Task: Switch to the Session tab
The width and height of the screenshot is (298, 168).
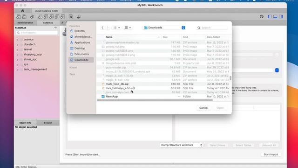Action: click(x=48, y=123)
